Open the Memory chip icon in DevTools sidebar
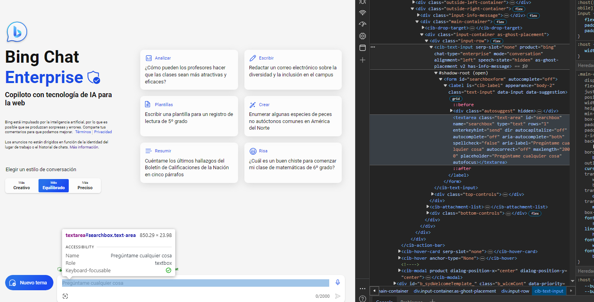This screenshot has width=594, height=302. (x=363, y=36)
